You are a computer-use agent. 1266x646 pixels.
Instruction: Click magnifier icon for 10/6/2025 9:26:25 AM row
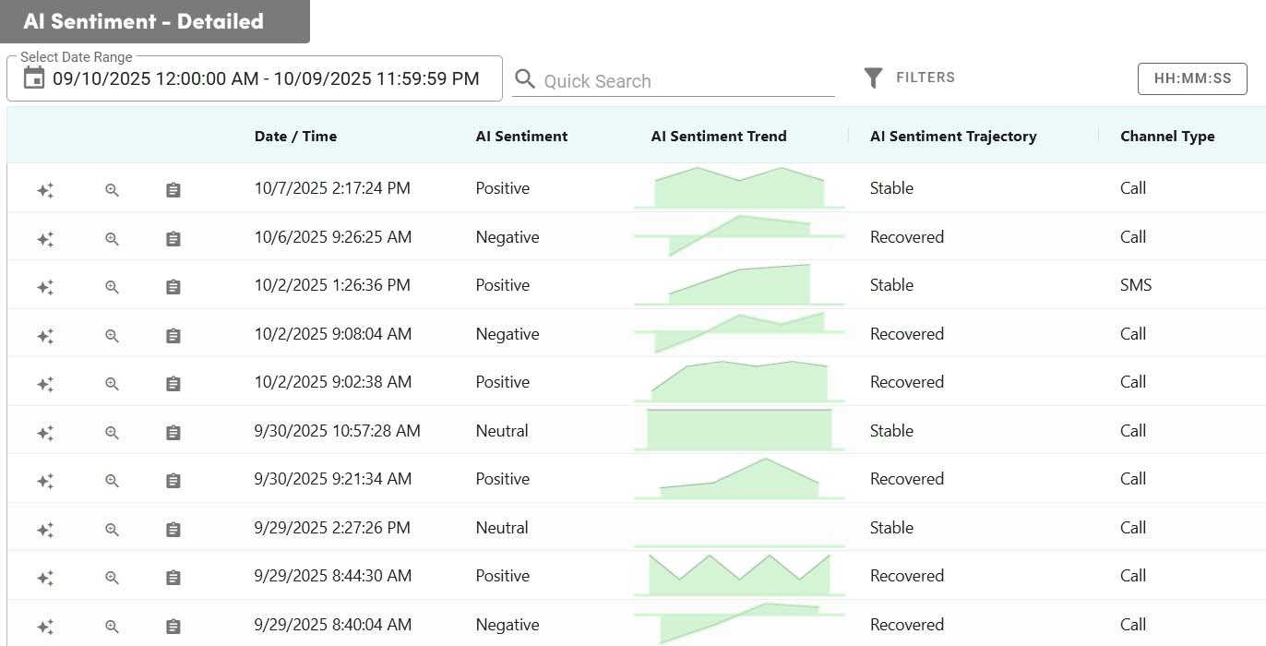tap(112, 239)
